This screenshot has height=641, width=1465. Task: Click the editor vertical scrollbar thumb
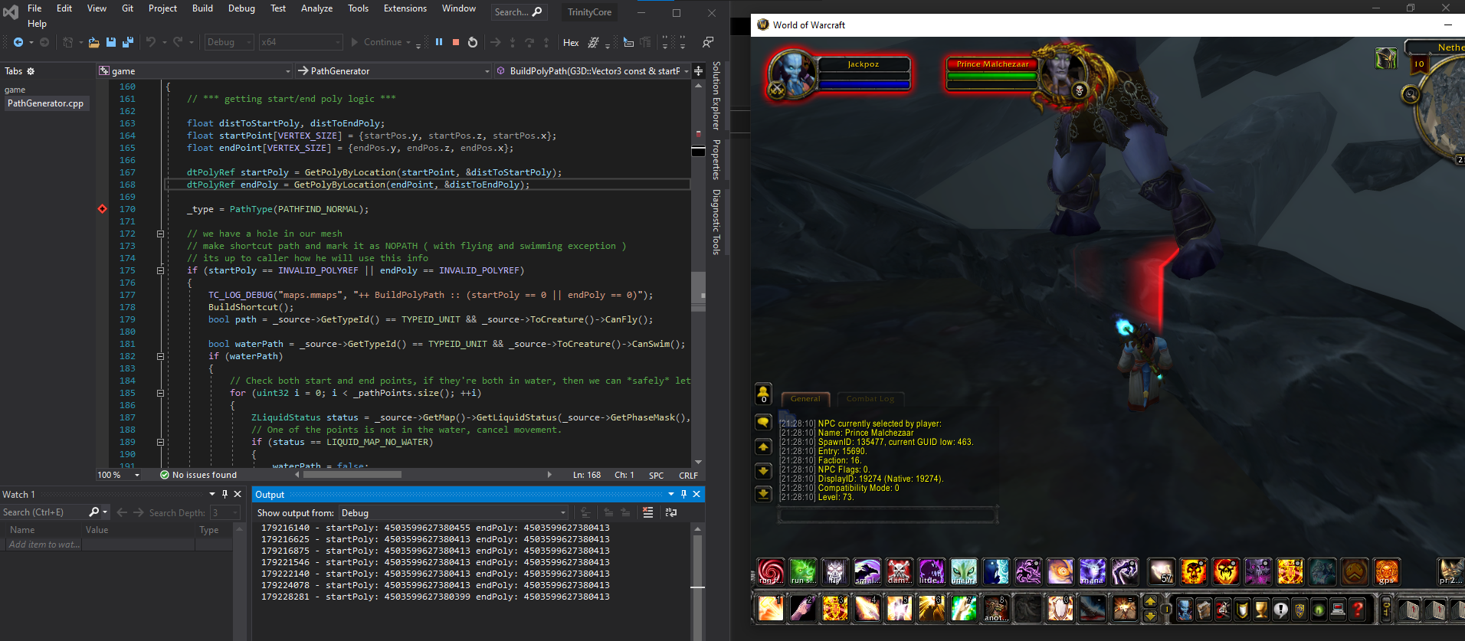click(x=698, y=289)
